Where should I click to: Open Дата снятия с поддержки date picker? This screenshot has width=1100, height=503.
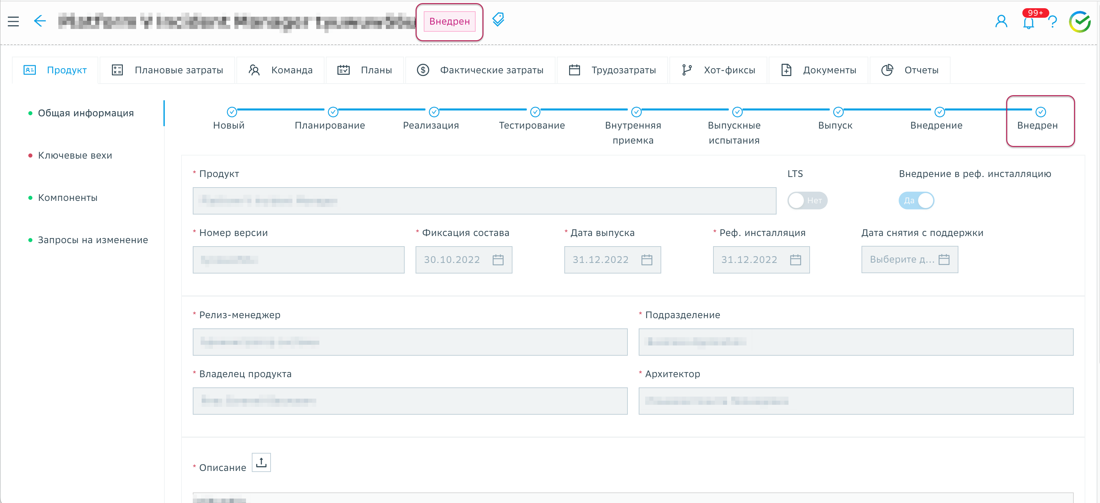909,260
